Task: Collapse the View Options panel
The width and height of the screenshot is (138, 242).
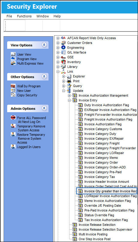Action: pyautogui.click(x=44, y=45)
